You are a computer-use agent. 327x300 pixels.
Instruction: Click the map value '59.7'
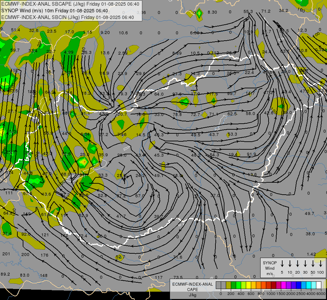15,50
